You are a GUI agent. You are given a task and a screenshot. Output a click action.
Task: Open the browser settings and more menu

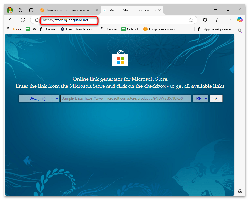[x=229, y=20]
